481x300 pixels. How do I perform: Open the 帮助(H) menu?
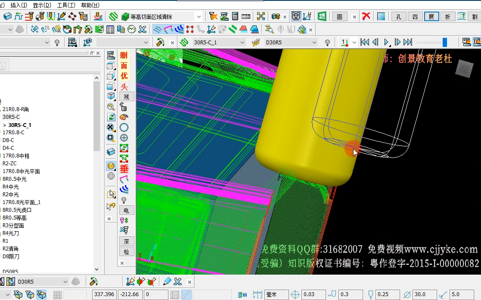point(90,5)
